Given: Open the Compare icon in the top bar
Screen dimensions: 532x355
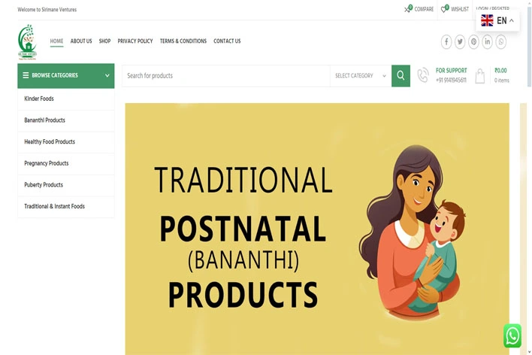Looking at the screenshot, I should [x=407, y=9].
